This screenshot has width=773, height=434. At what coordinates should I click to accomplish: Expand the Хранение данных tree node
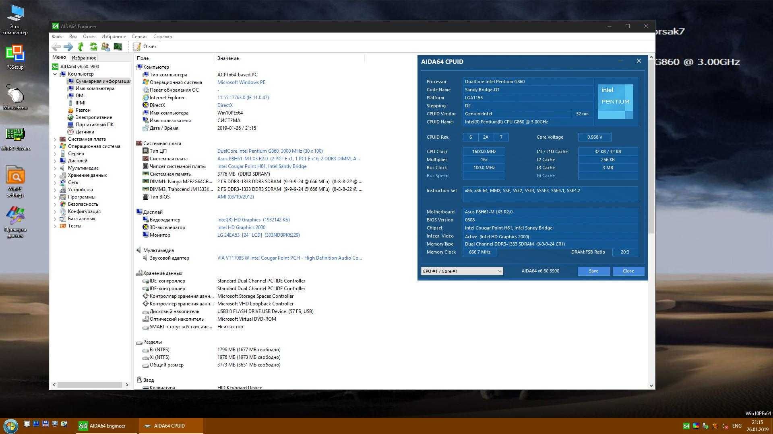(55, 175)
